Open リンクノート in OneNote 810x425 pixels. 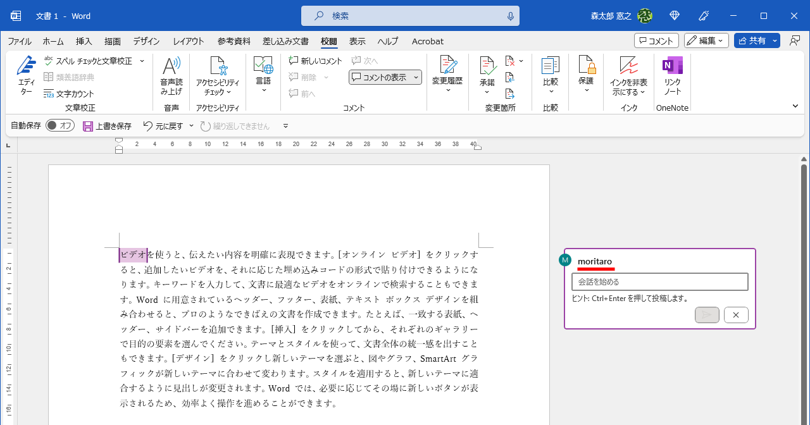671,76
